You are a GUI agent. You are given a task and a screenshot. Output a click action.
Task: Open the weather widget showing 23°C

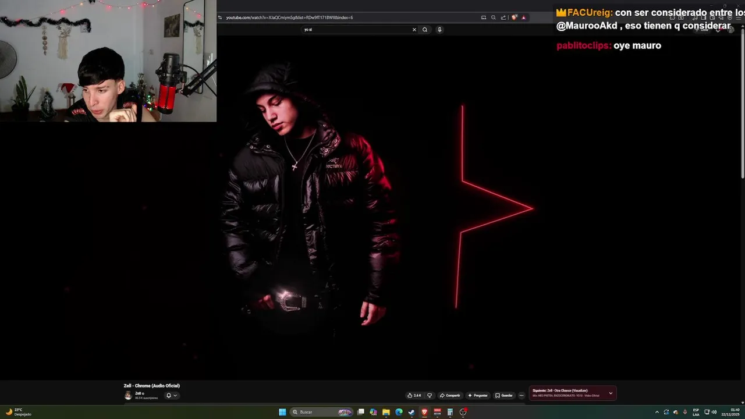tap(17, 412)
